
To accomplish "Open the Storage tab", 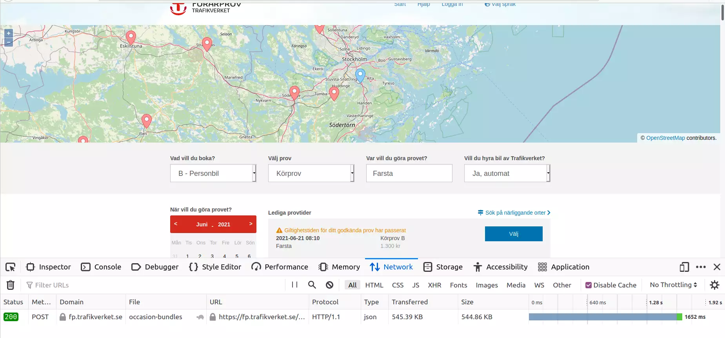I will [x=443, y=267].
